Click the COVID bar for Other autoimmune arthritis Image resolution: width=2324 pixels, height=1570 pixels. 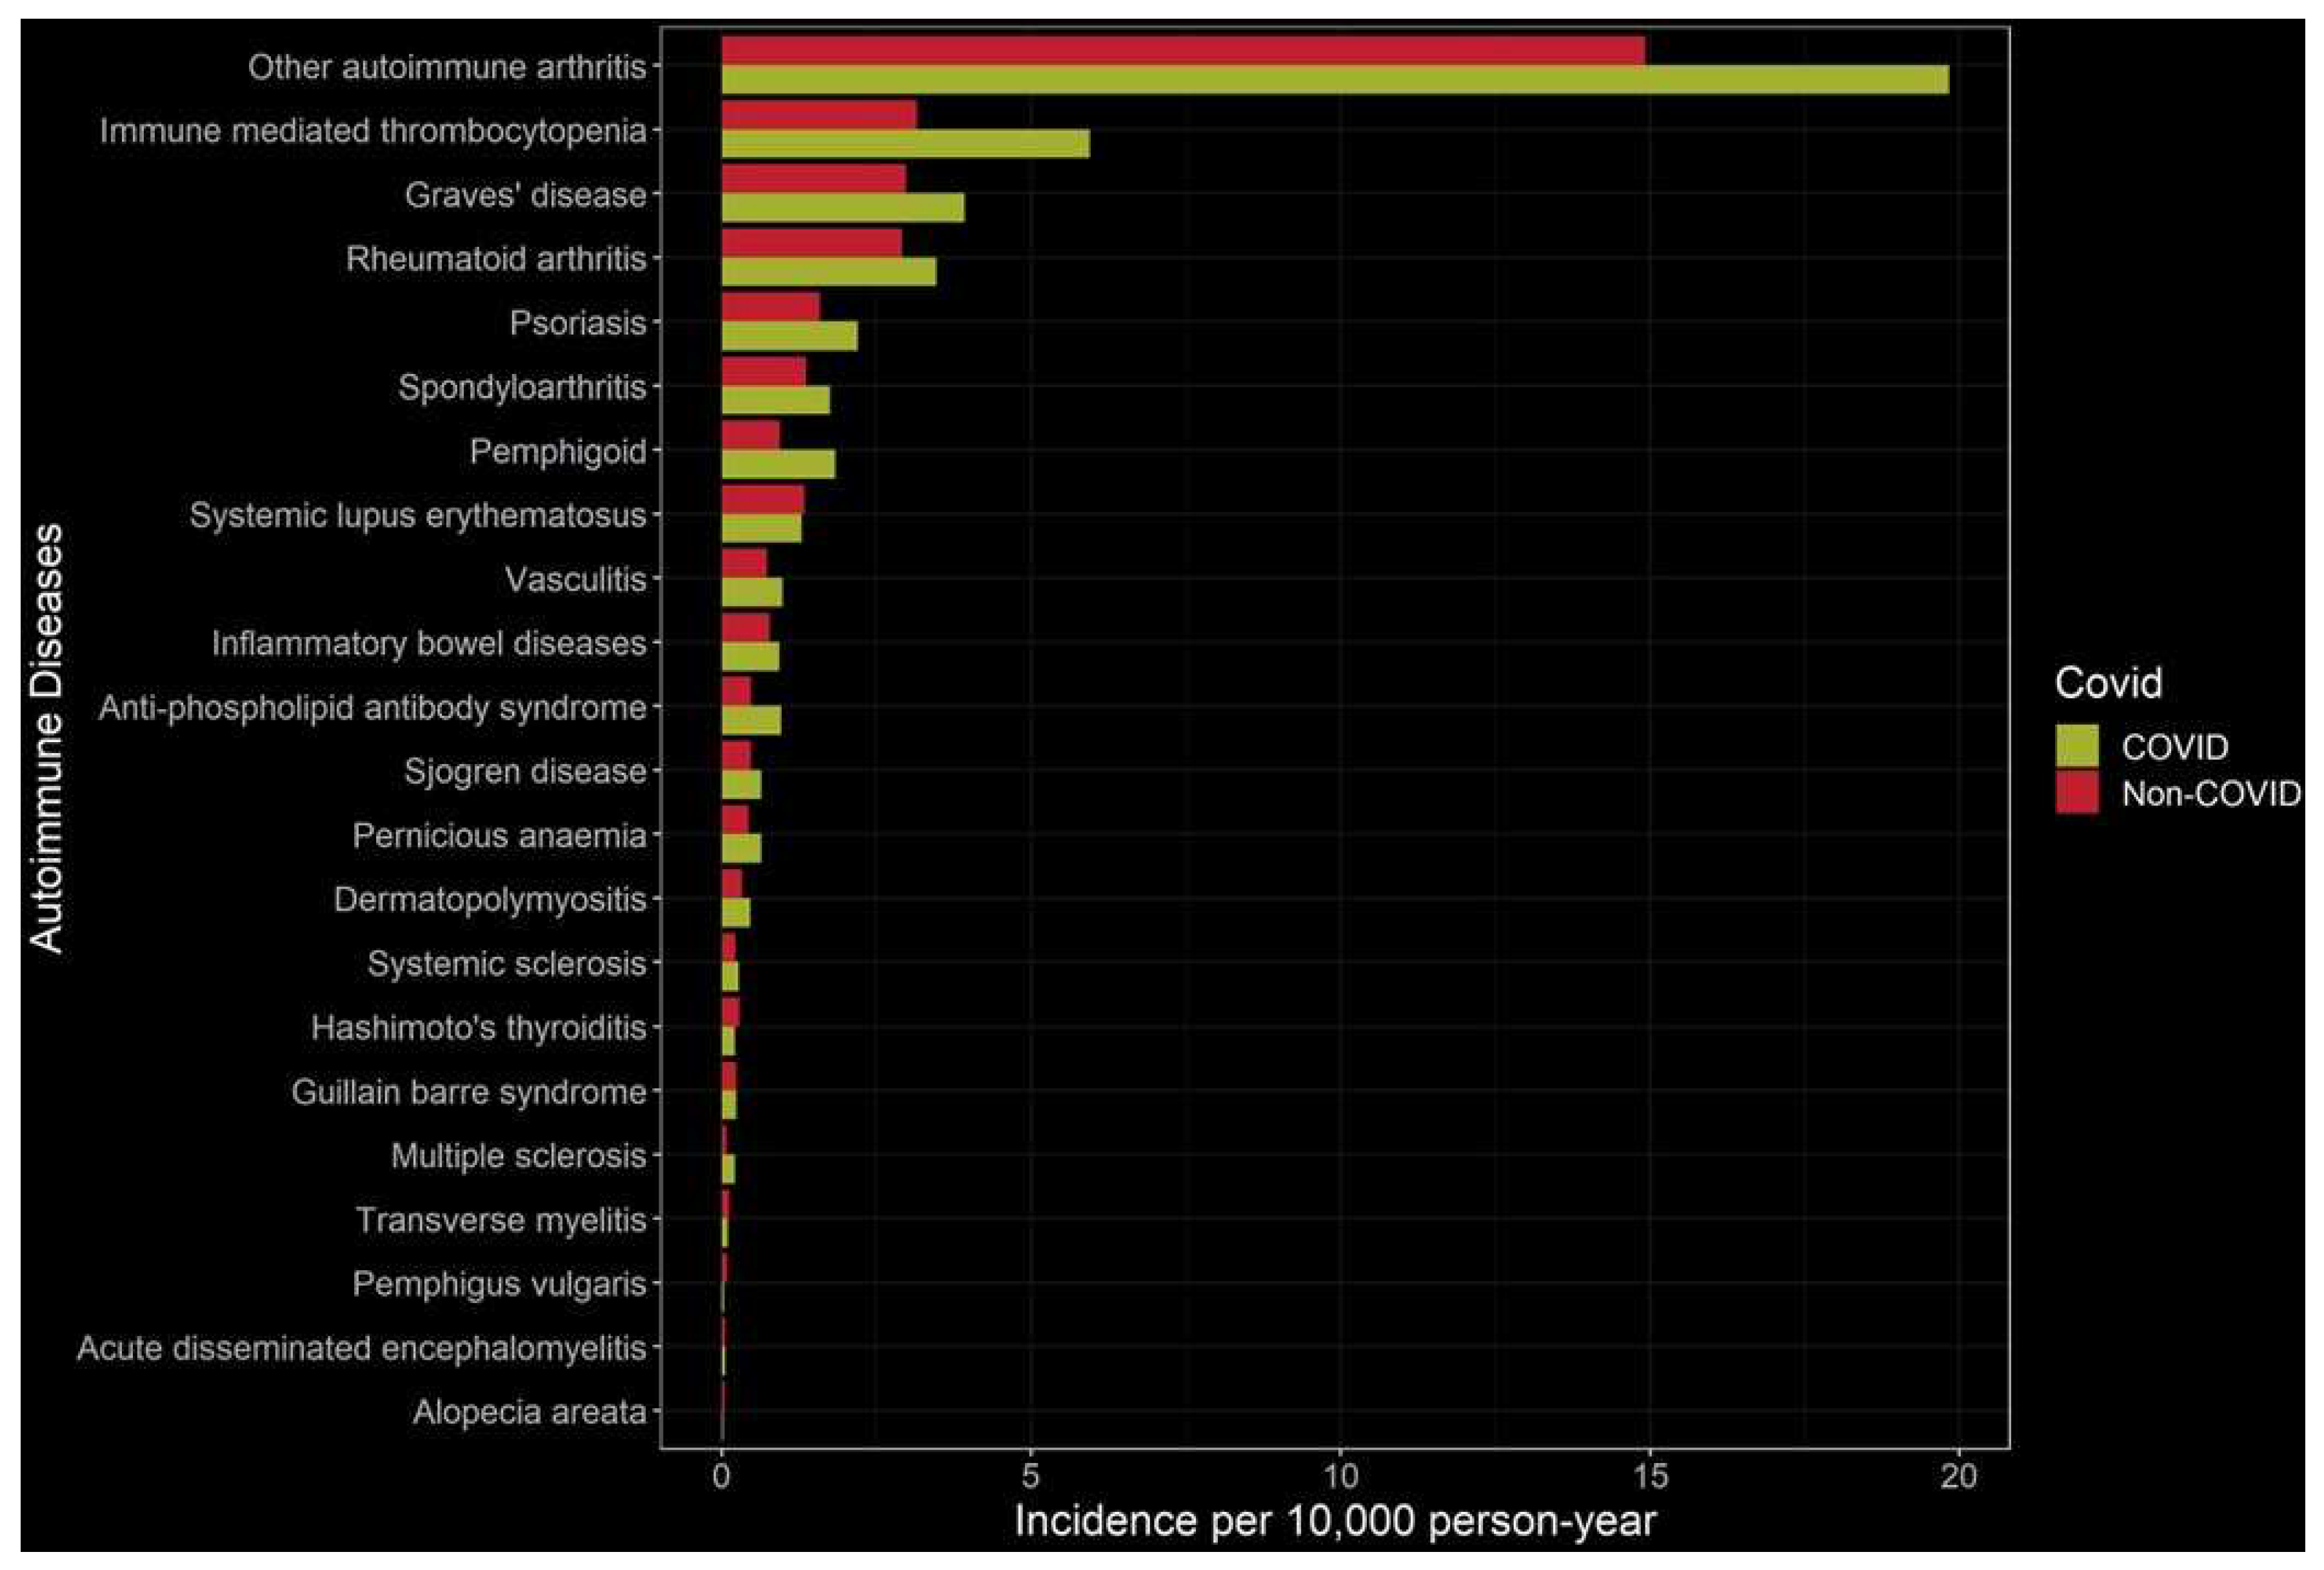tap(1334, 80)
